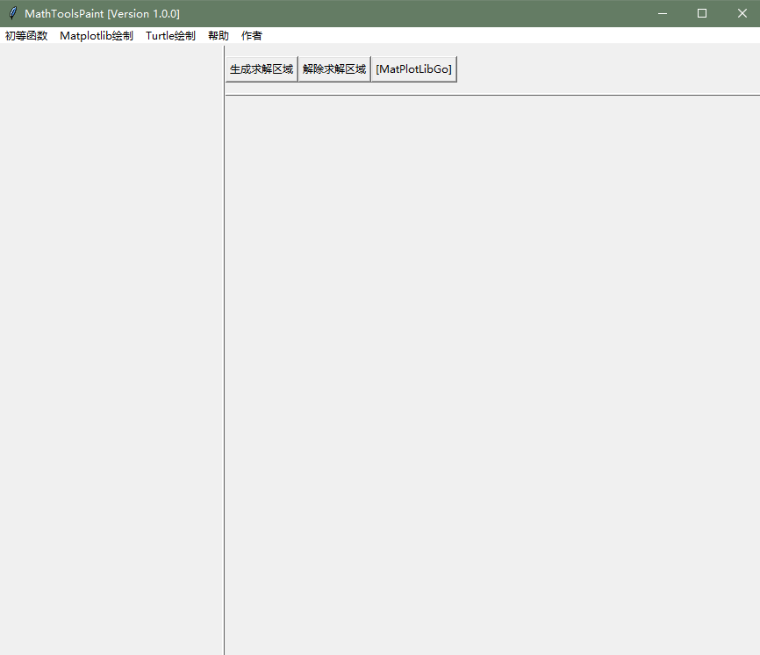Open the 初等函数 menu

[x=26, y=35]
